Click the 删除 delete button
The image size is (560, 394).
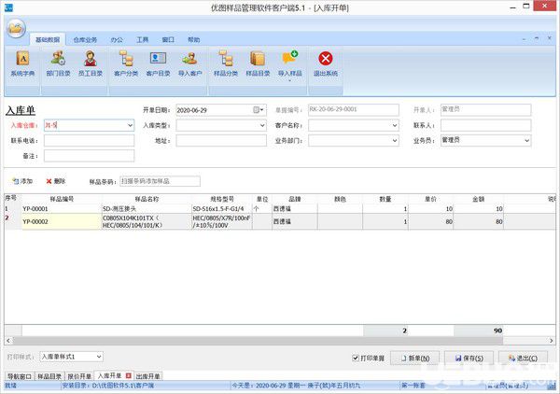coord(56,181)
